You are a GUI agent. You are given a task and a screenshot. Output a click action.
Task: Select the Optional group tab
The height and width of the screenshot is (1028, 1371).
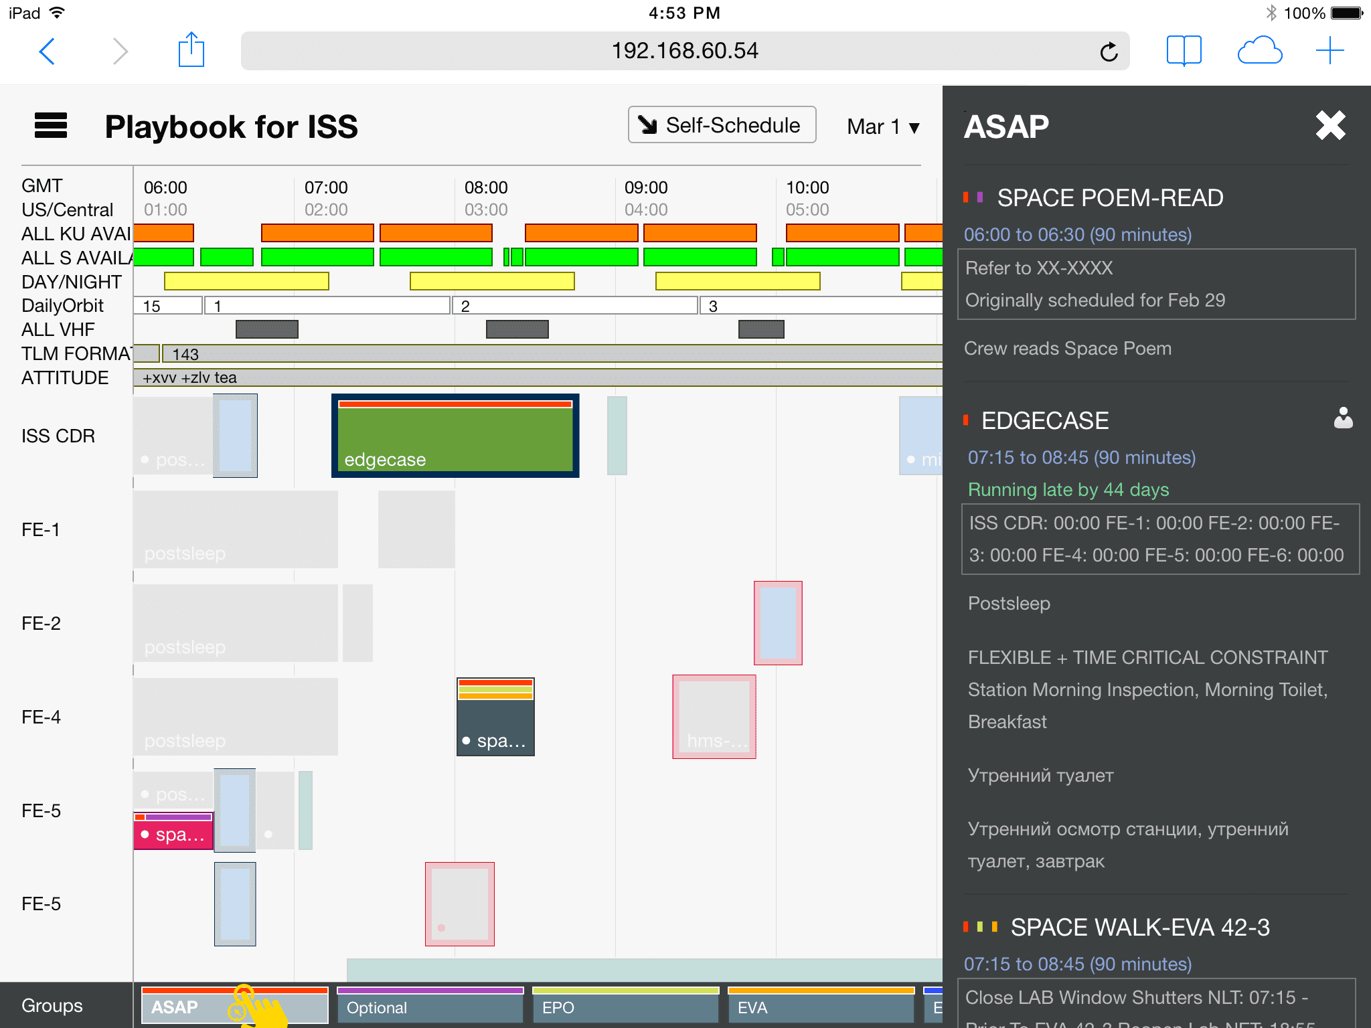[430, 1005]
